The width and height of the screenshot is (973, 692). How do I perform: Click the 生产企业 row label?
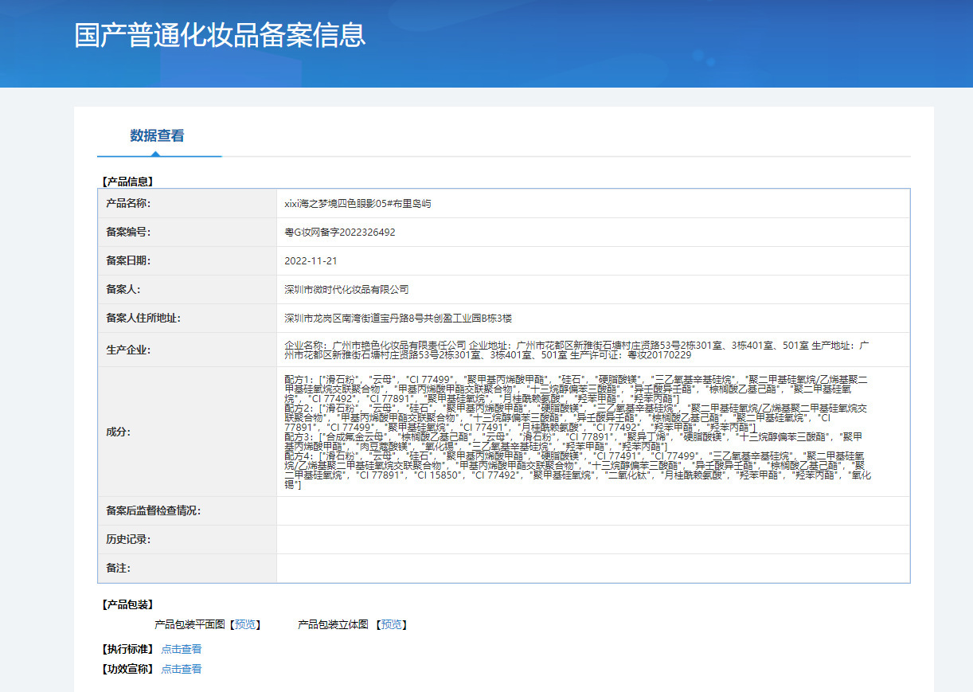tap(128, 350)
